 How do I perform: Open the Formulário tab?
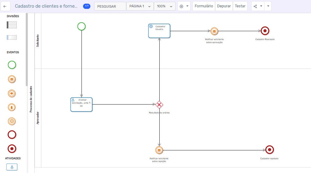pyautogui.click(x=204, y=6)
